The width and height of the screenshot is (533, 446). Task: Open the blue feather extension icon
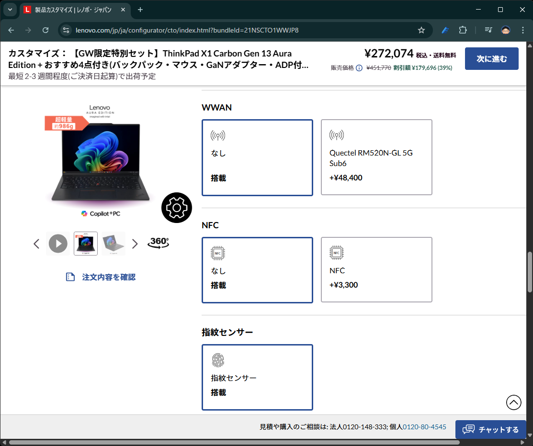point(445,30)
